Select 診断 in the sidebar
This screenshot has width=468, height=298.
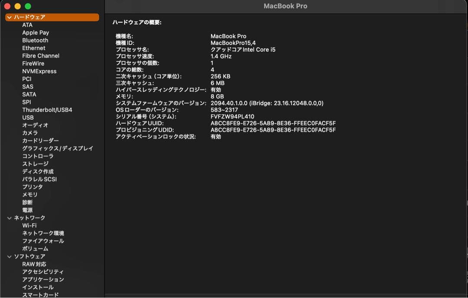pyautogui.click(x=27, y=203)
